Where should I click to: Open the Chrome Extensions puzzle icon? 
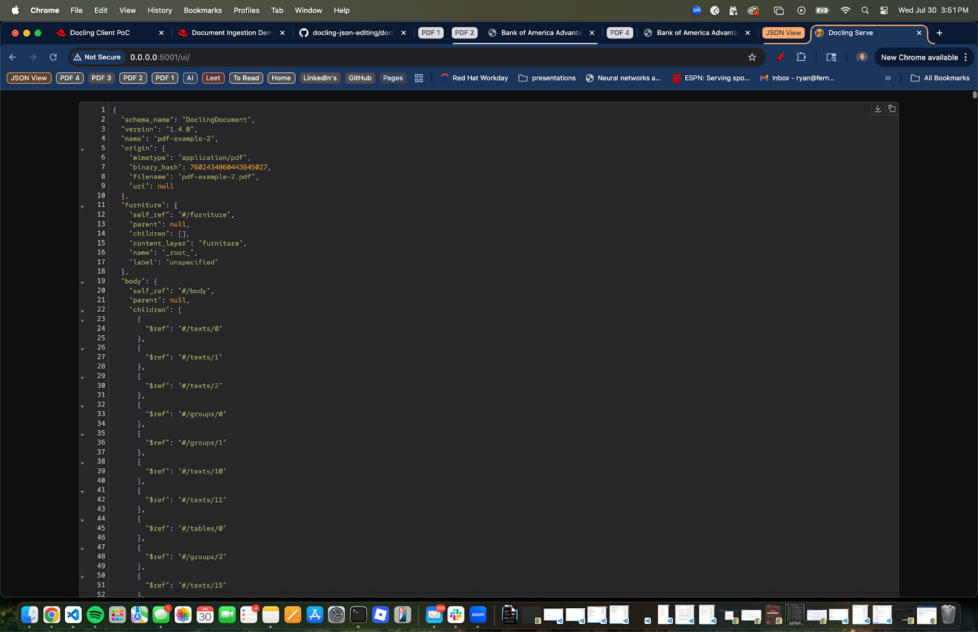(x=801, y=57)
